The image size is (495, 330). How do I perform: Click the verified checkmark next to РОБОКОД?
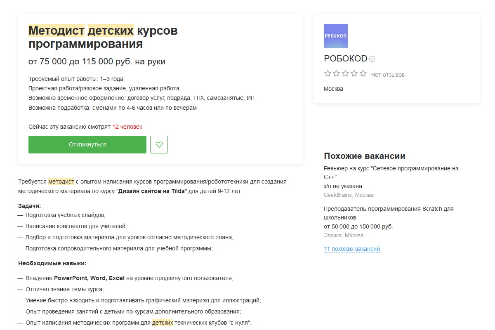point(372,59)
